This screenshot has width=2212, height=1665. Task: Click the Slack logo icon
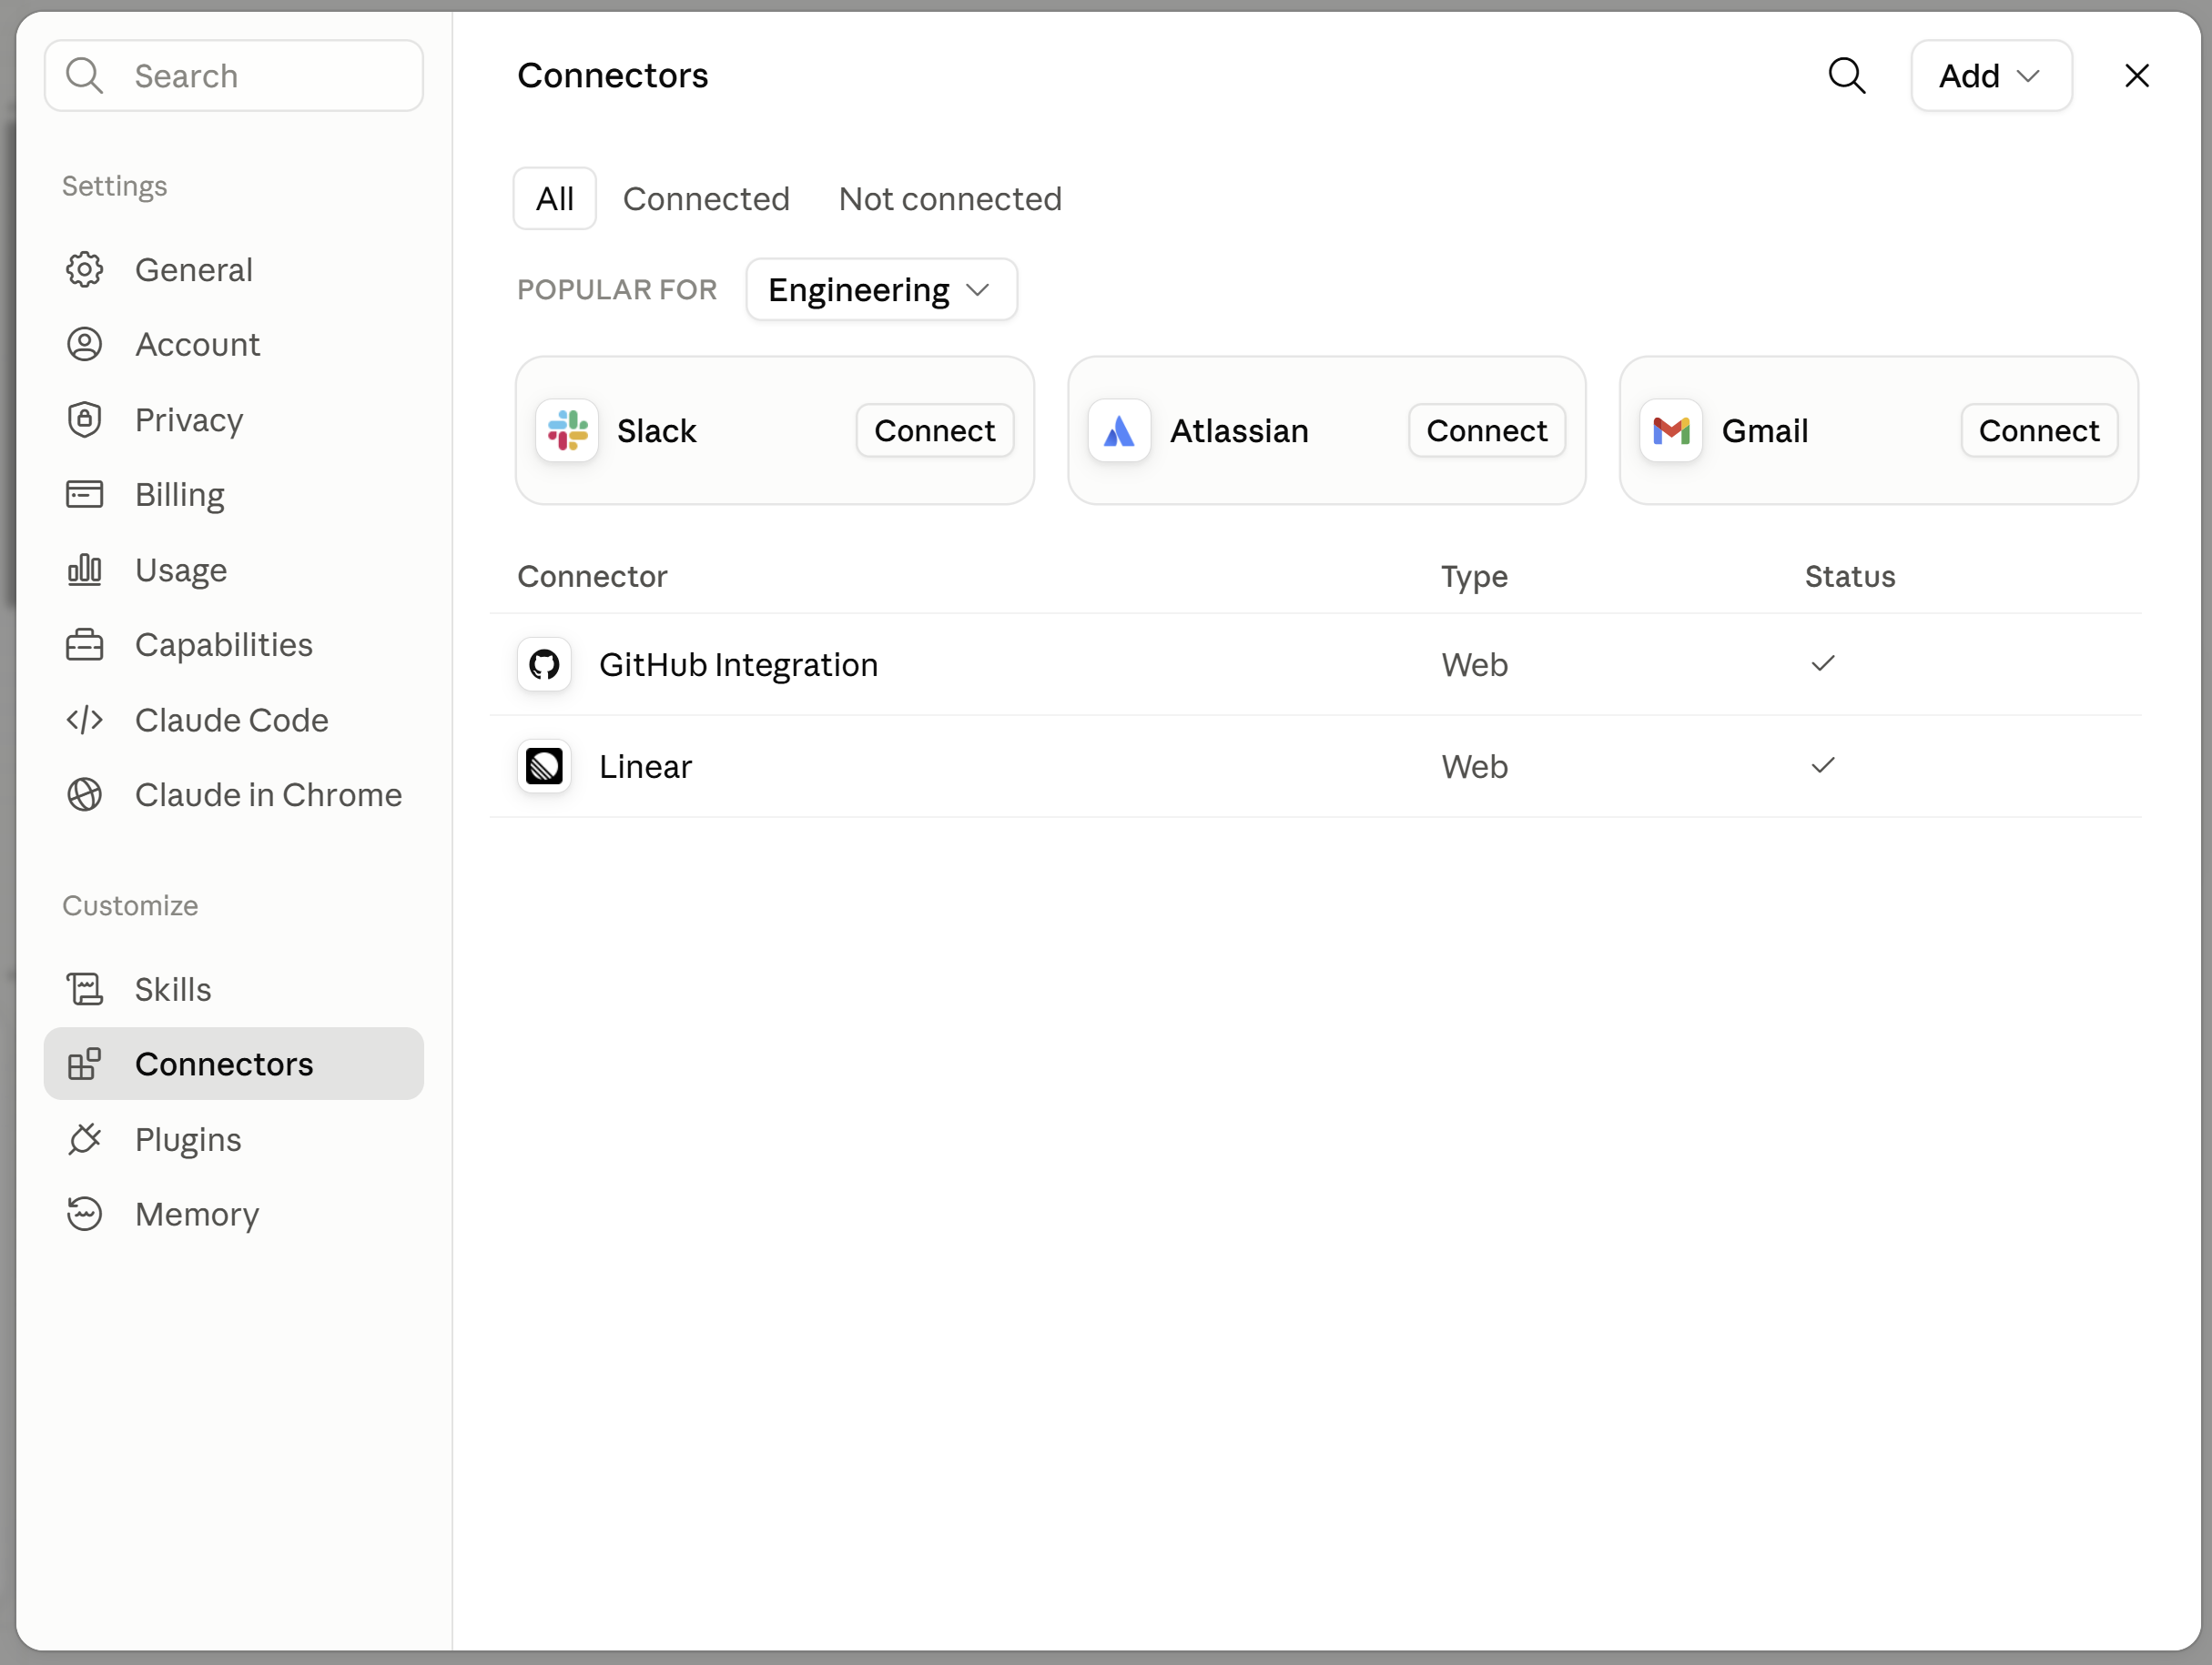(x=567, y=430)
